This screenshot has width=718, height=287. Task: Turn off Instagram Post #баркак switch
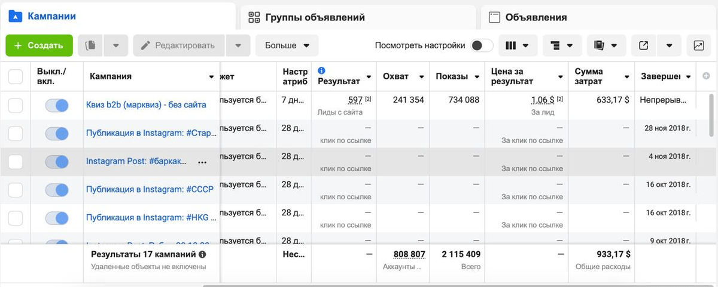[x=57, y=162]
